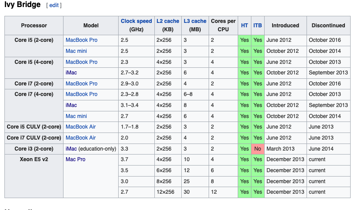
Task: Click the 25 MB L3 cache cell
Action: pos(195,181)
